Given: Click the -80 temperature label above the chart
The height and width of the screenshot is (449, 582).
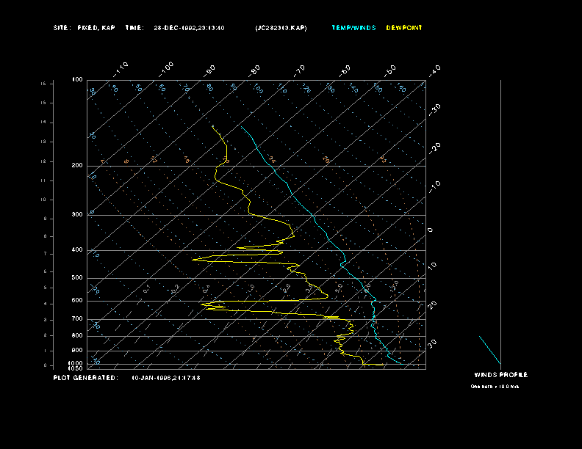Looking at the screenshot, I should (254, 70).
